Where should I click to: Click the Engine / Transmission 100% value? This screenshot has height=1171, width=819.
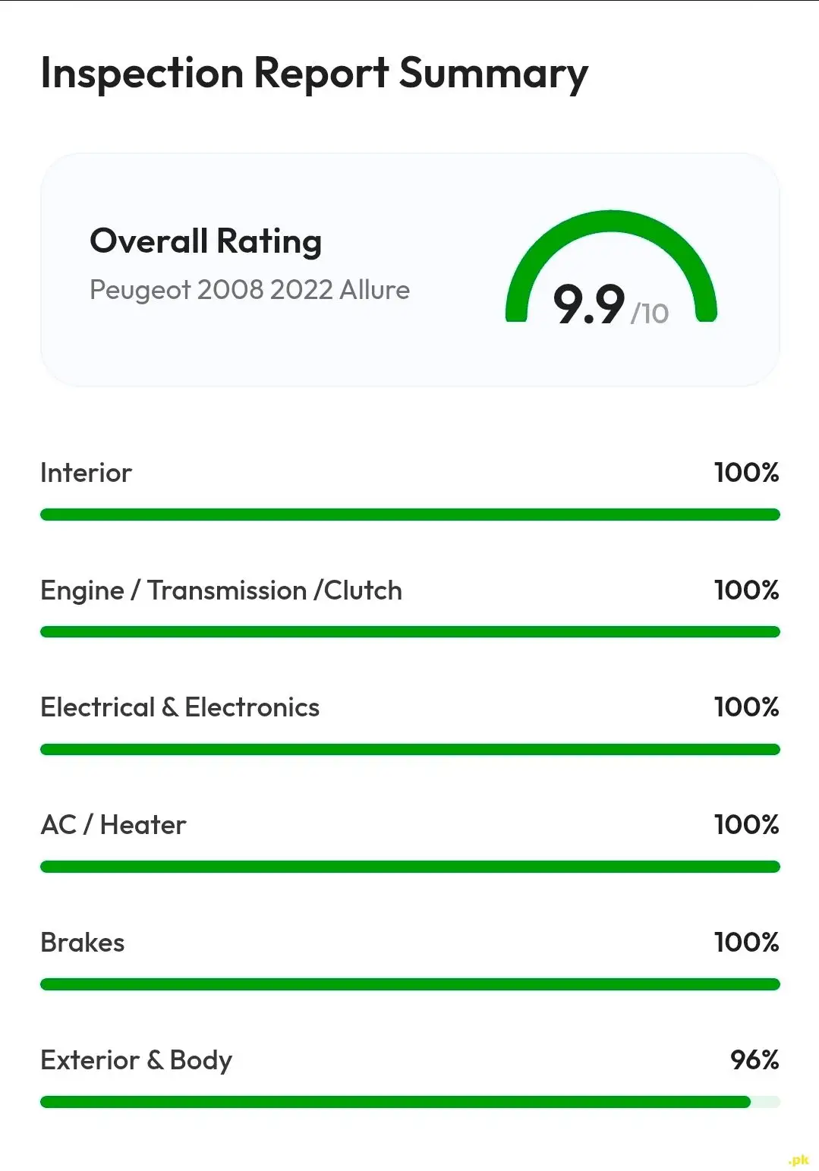(x=746, y=590)
